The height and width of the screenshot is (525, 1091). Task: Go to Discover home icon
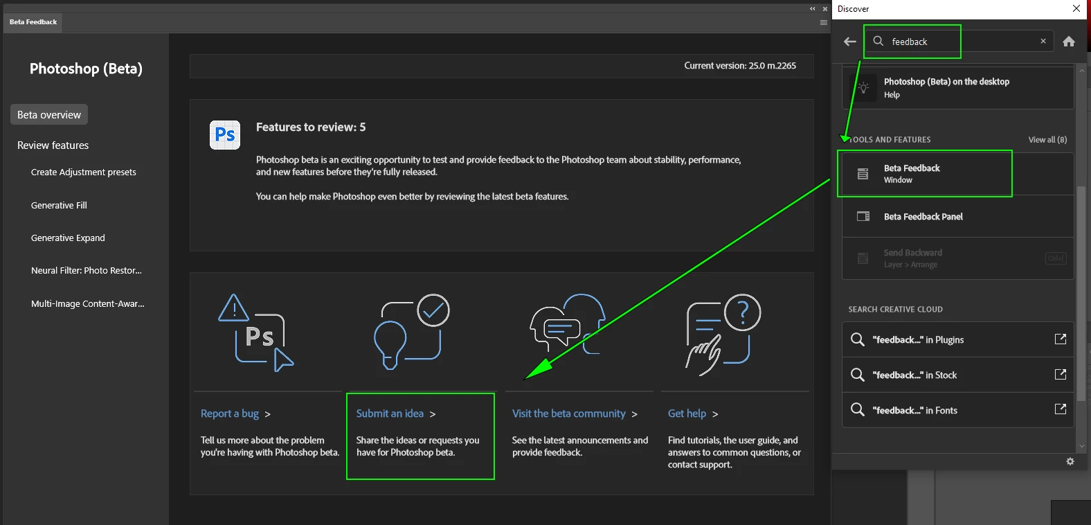[x=1069, y=42]
